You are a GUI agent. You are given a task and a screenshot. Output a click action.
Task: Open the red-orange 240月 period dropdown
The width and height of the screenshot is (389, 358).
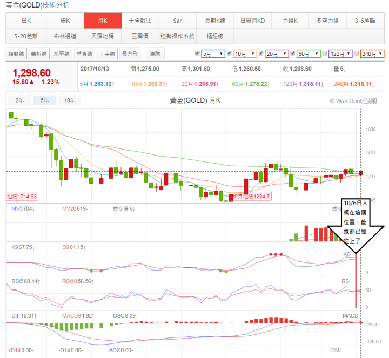click(x=372, y=53)
